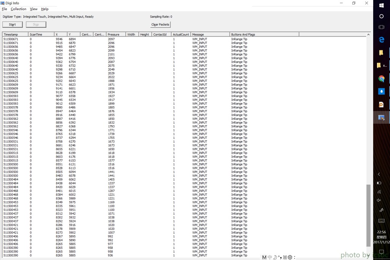Click the ActualCount column header
Viewport: 390px width, 260px height.
tap(181, 34)
